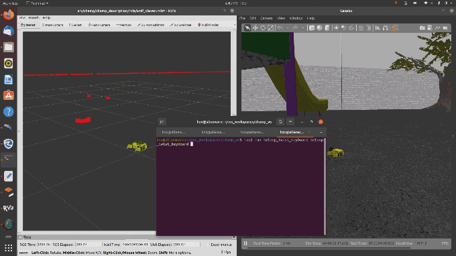Switch to the second terminal tab

click(213, 132)
